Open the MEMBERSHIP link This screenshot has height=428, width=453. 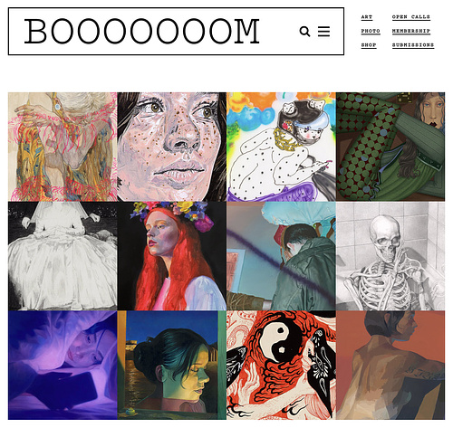pyautogui.click(x=411, y=31)
